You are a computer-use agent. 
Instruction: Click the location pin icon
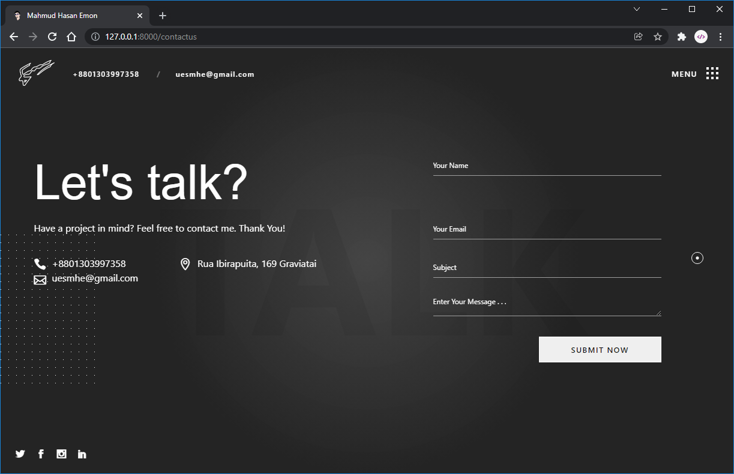(185, 264)
